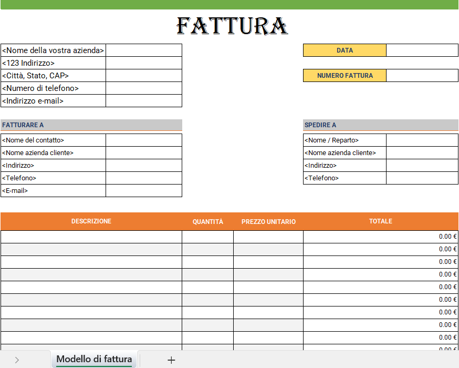Screen dimensions: 459x368
Task: Select the SPEDIRE A section header
Action: (380, 125)
